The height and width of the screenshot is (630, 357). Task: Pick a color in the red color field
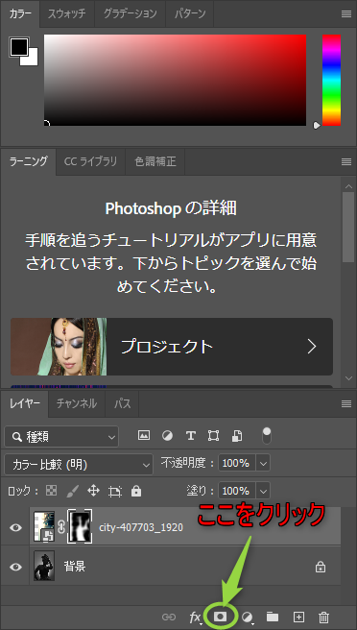point(175,80)
